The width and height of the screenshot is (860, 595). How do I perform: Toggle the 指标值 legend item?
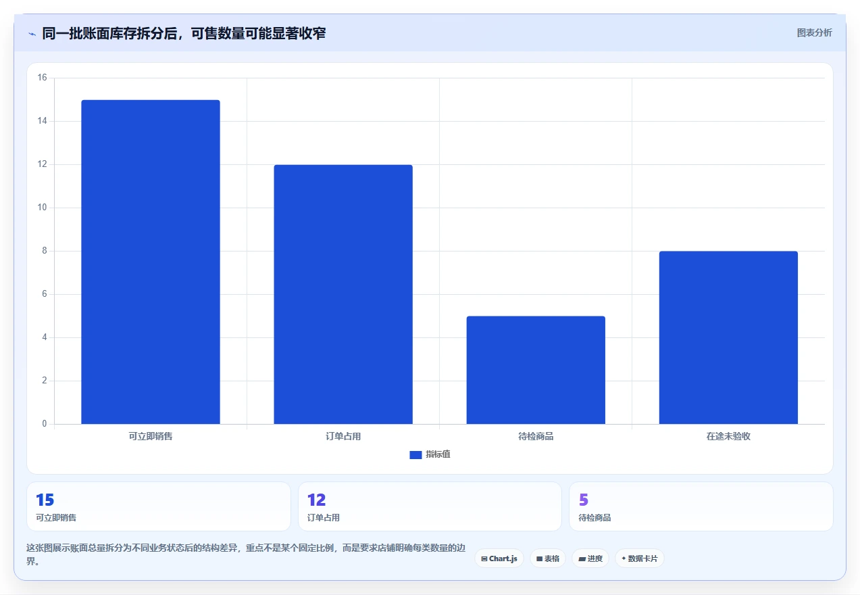(430, 454)
